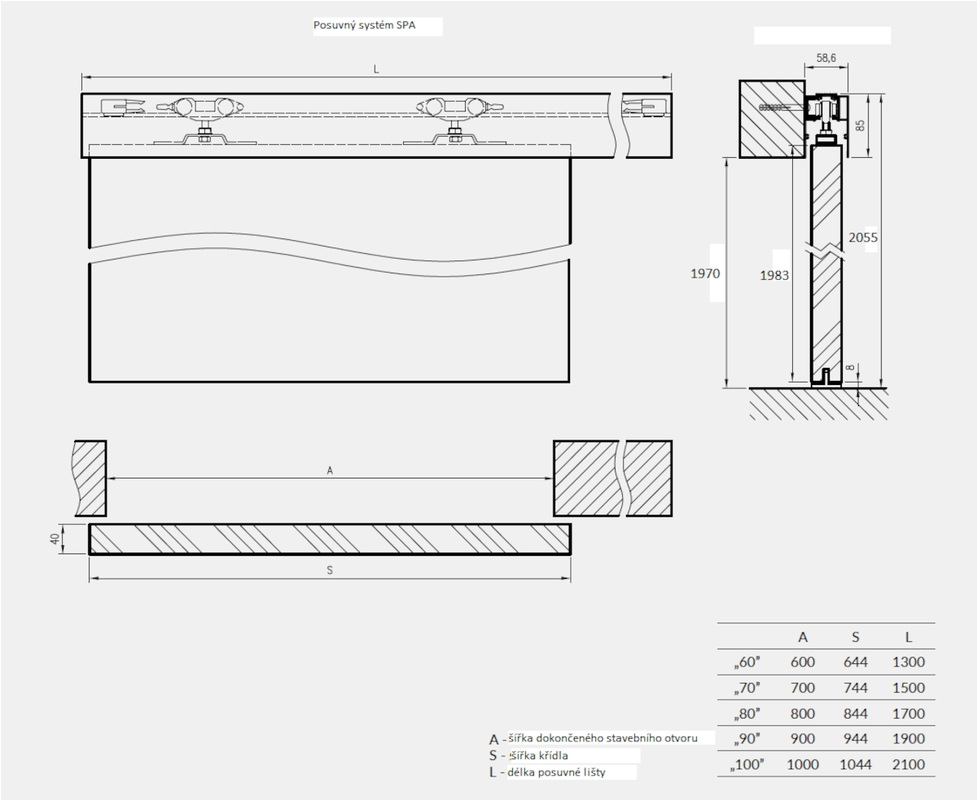
Task: Select the right end stopper in the rail
Action: [x=646, y=107]
